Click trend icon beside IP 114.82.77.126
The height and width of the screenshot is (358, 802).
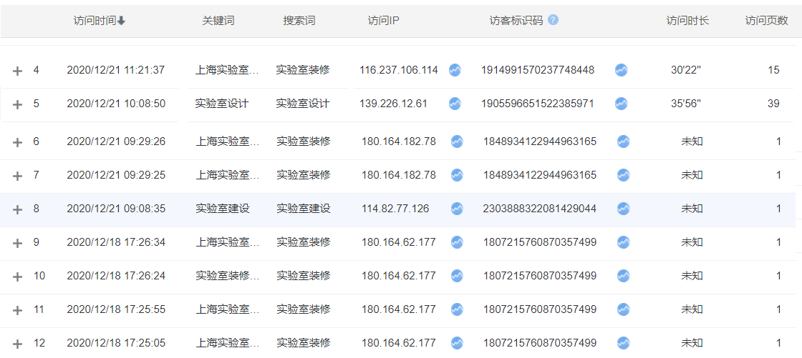point(457,209)
